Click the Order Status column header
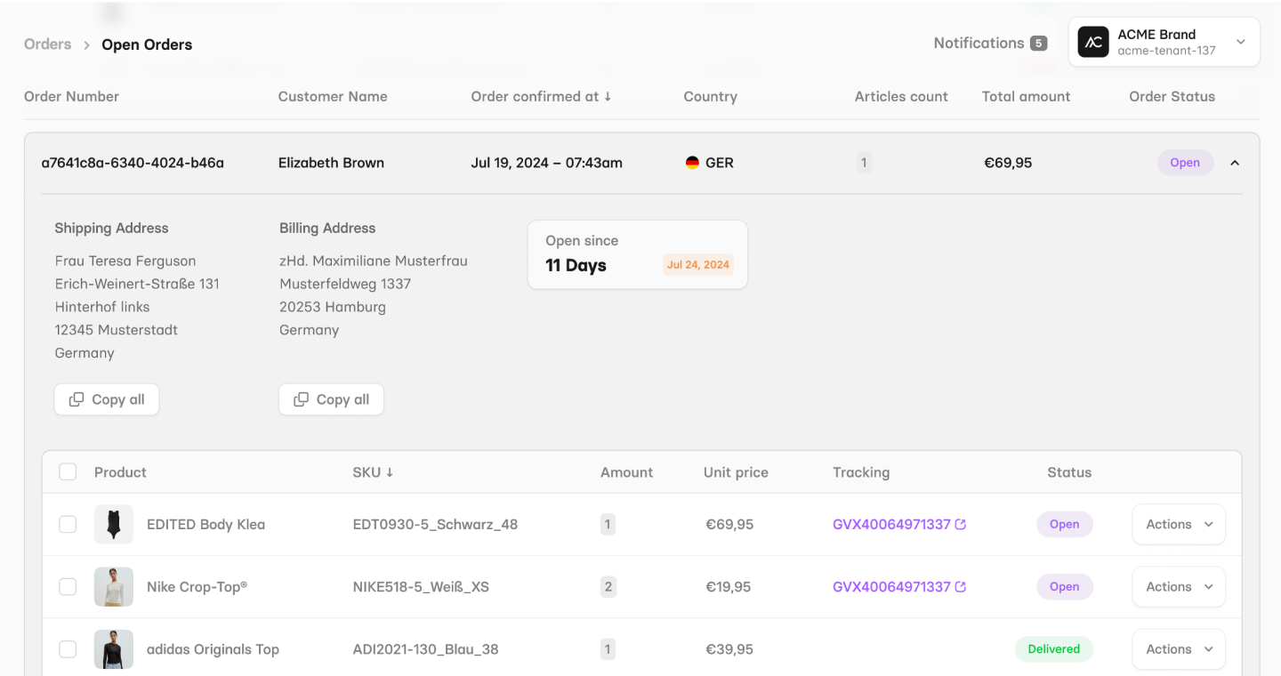The height and width of the screenshot is (676, 1281). 1172,96
